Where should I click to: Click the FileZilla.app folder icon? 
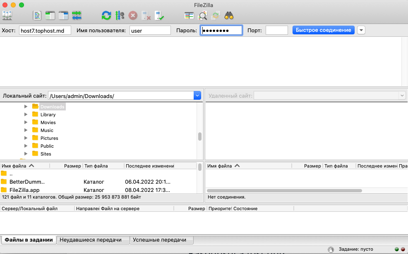[x=4, y=190]
